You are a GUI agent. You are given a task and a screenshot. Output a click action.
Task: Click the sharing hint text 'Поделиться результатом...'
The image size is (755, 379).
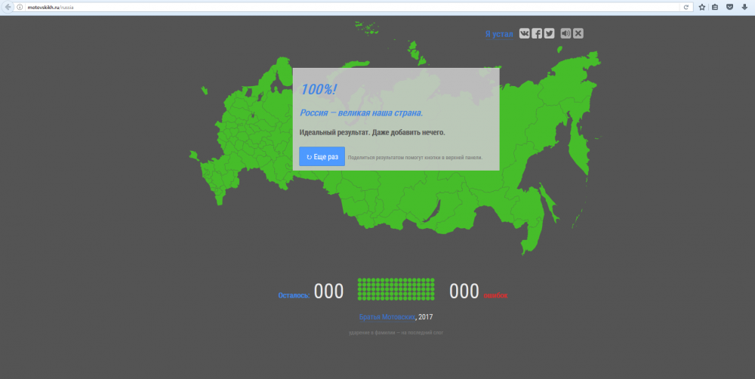(x=415, y=158)
